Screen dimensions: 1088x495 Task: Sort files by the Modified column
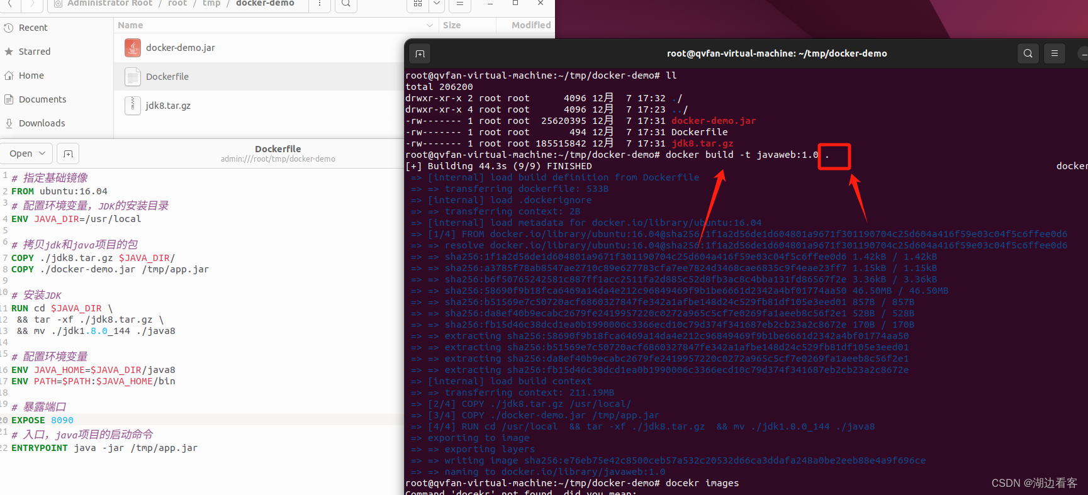point(531,25)
